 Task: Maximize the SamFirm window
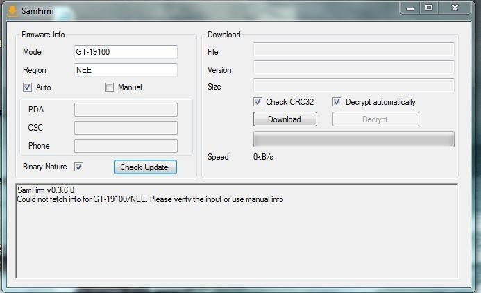coord(429,8)
